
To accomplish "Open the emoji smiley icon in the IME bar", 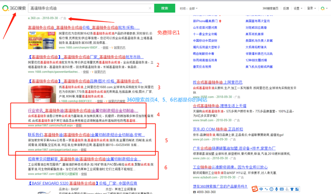I will click(271, 189).
